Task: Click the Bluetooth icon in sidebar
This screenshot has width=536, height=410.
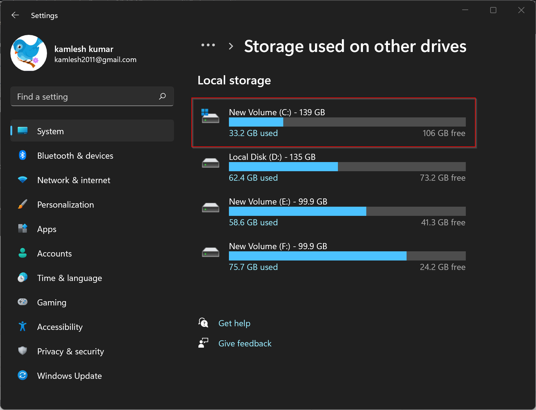Action: coord(23,155)
